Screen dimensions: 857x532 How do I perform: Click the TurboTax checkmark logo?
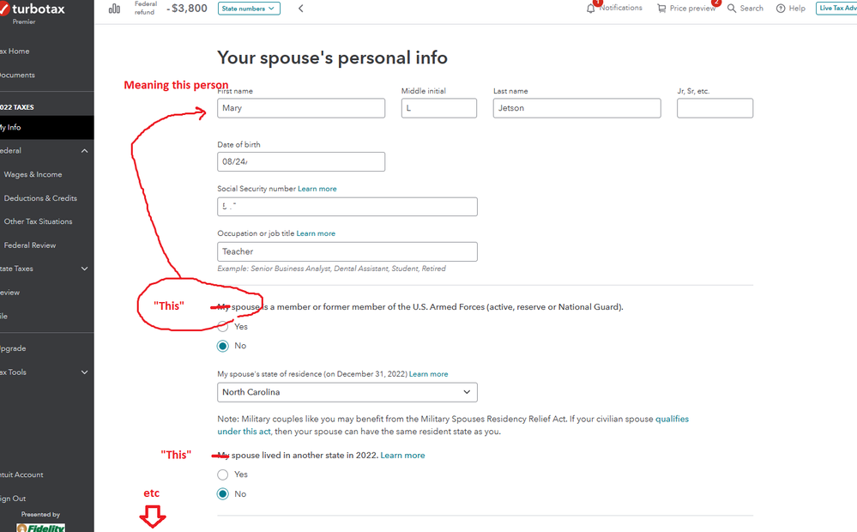tap(4, 9)
